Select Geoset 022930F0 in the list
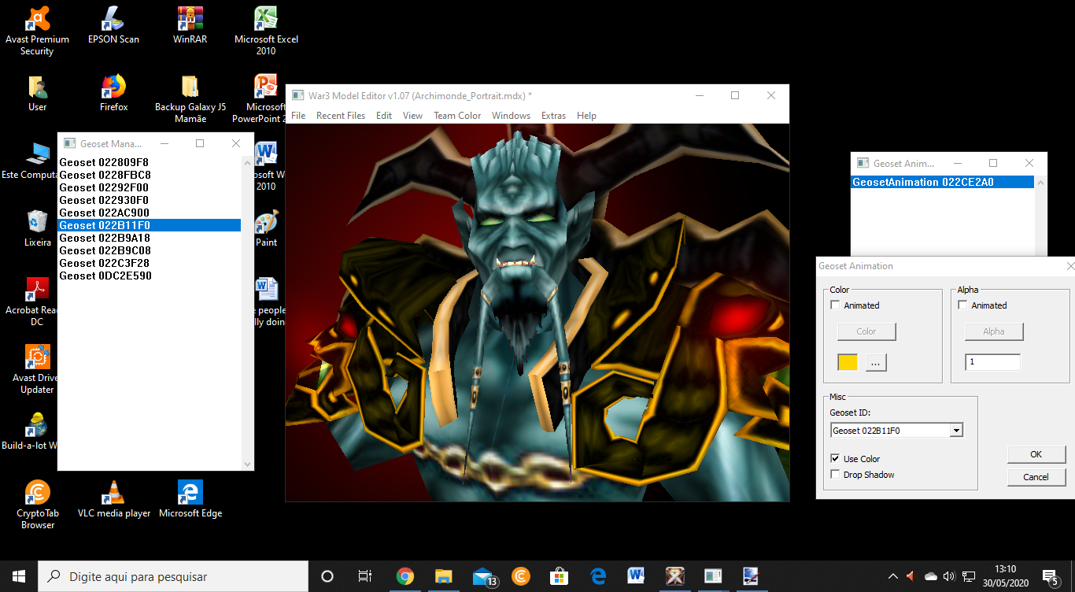The height and width of the screenshot is (592, 1075). point(150,200)
